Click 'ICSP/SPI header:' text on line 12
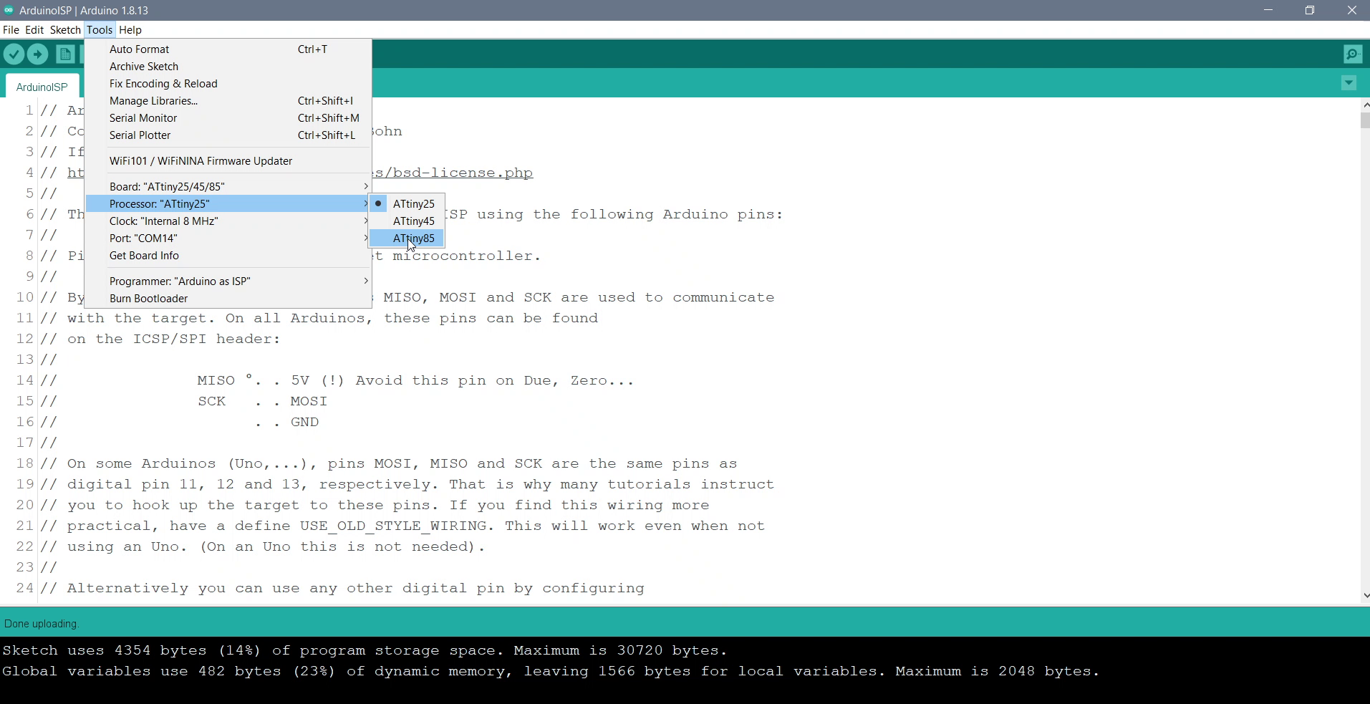Viewport: 1370px width, 704px height. tap(207, 339)
